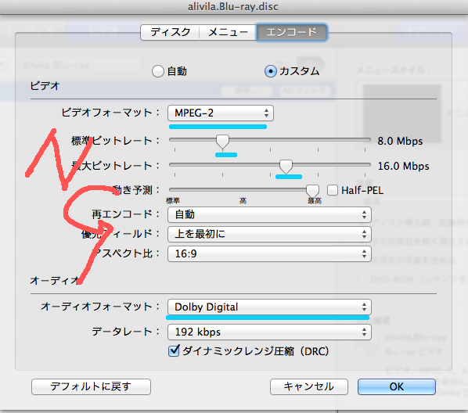This screenshot has width=468, height=413.
Task: Select the エンコード tab
Action: 291,32
